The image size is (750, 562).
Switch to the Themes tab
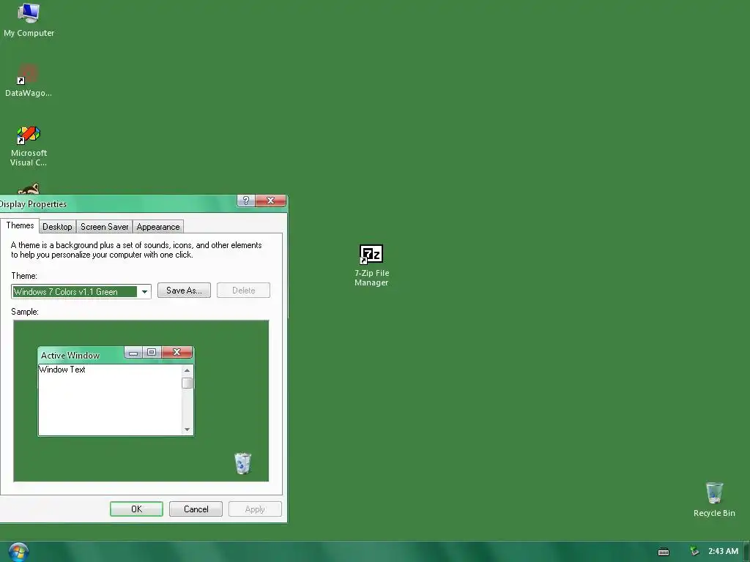coord(20,225)
